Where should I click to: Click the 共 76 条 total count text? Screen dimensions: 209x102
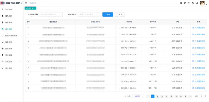pos(127,96)
